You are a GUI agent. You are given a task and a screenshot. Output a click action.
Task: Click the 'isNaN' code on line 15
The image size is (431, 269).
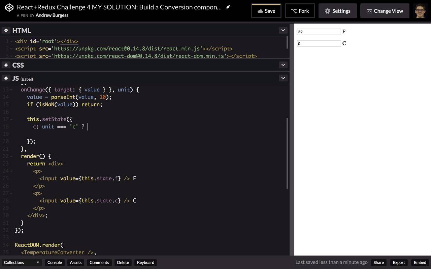click(47, 105)
